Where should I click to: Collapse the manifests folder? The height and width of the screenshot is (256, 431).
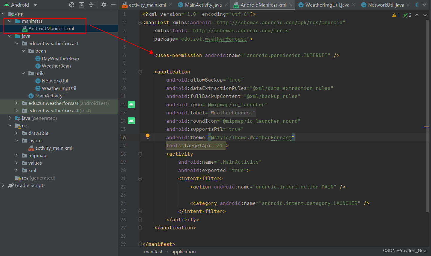(x=10, y=21)
